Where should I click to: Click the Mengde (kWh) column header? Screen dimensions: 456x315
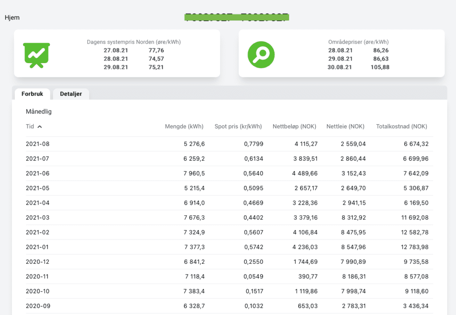click(184, 126)
